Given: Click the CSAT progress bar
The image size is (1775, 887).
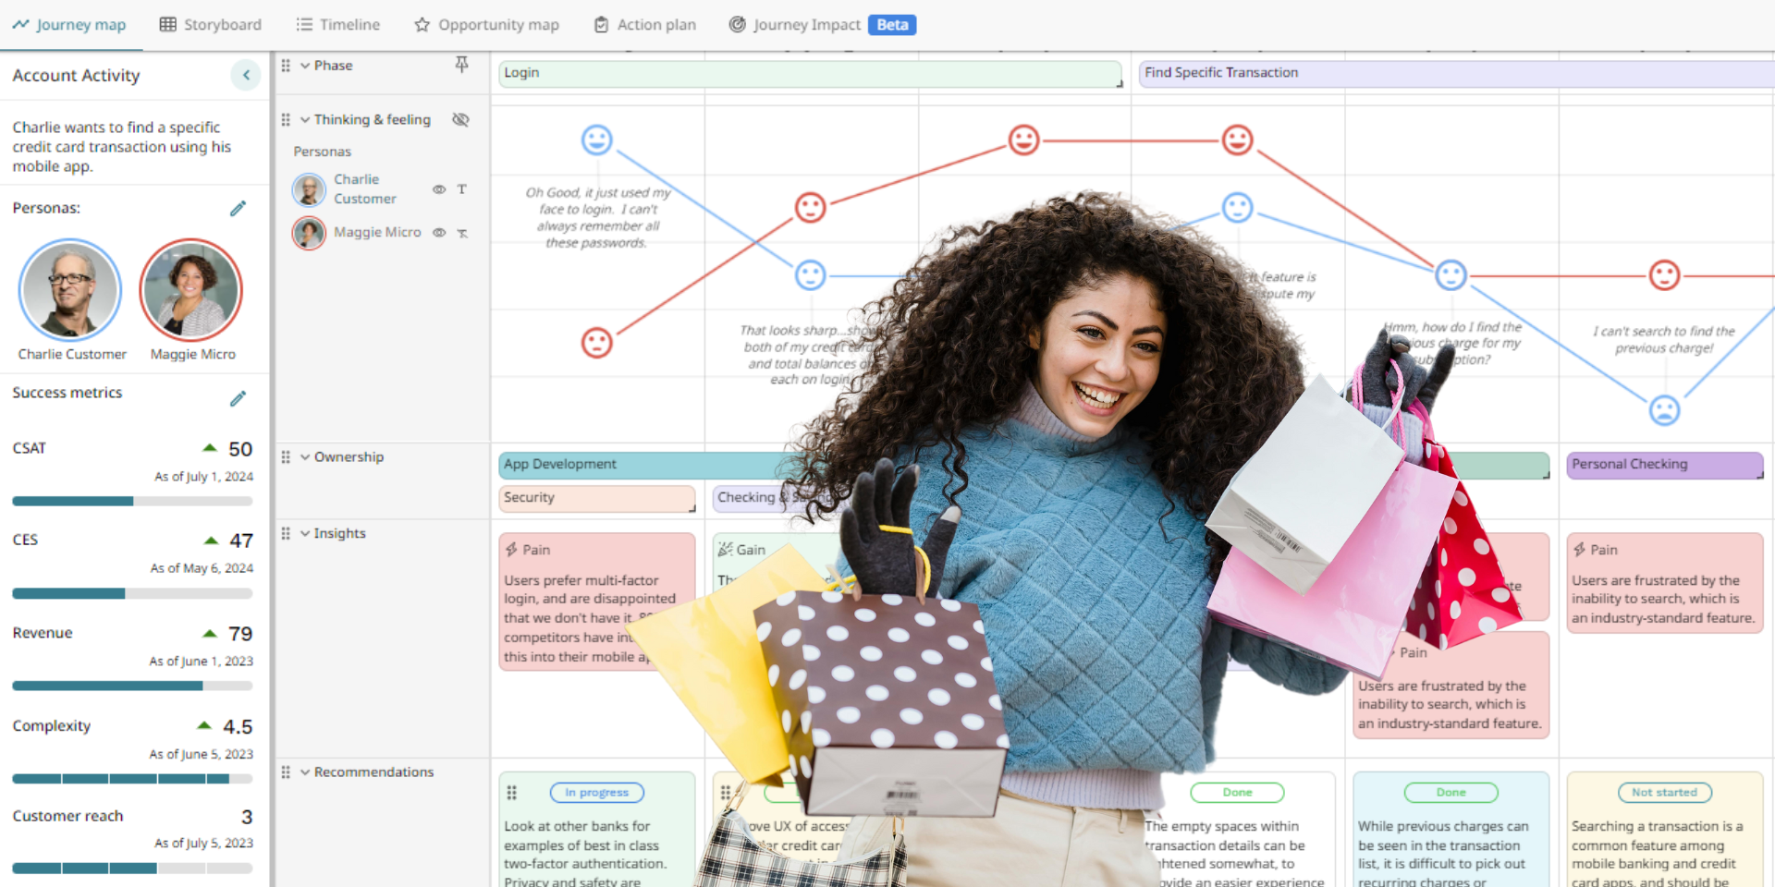Looking at the screenshot, I should point(132,502).
